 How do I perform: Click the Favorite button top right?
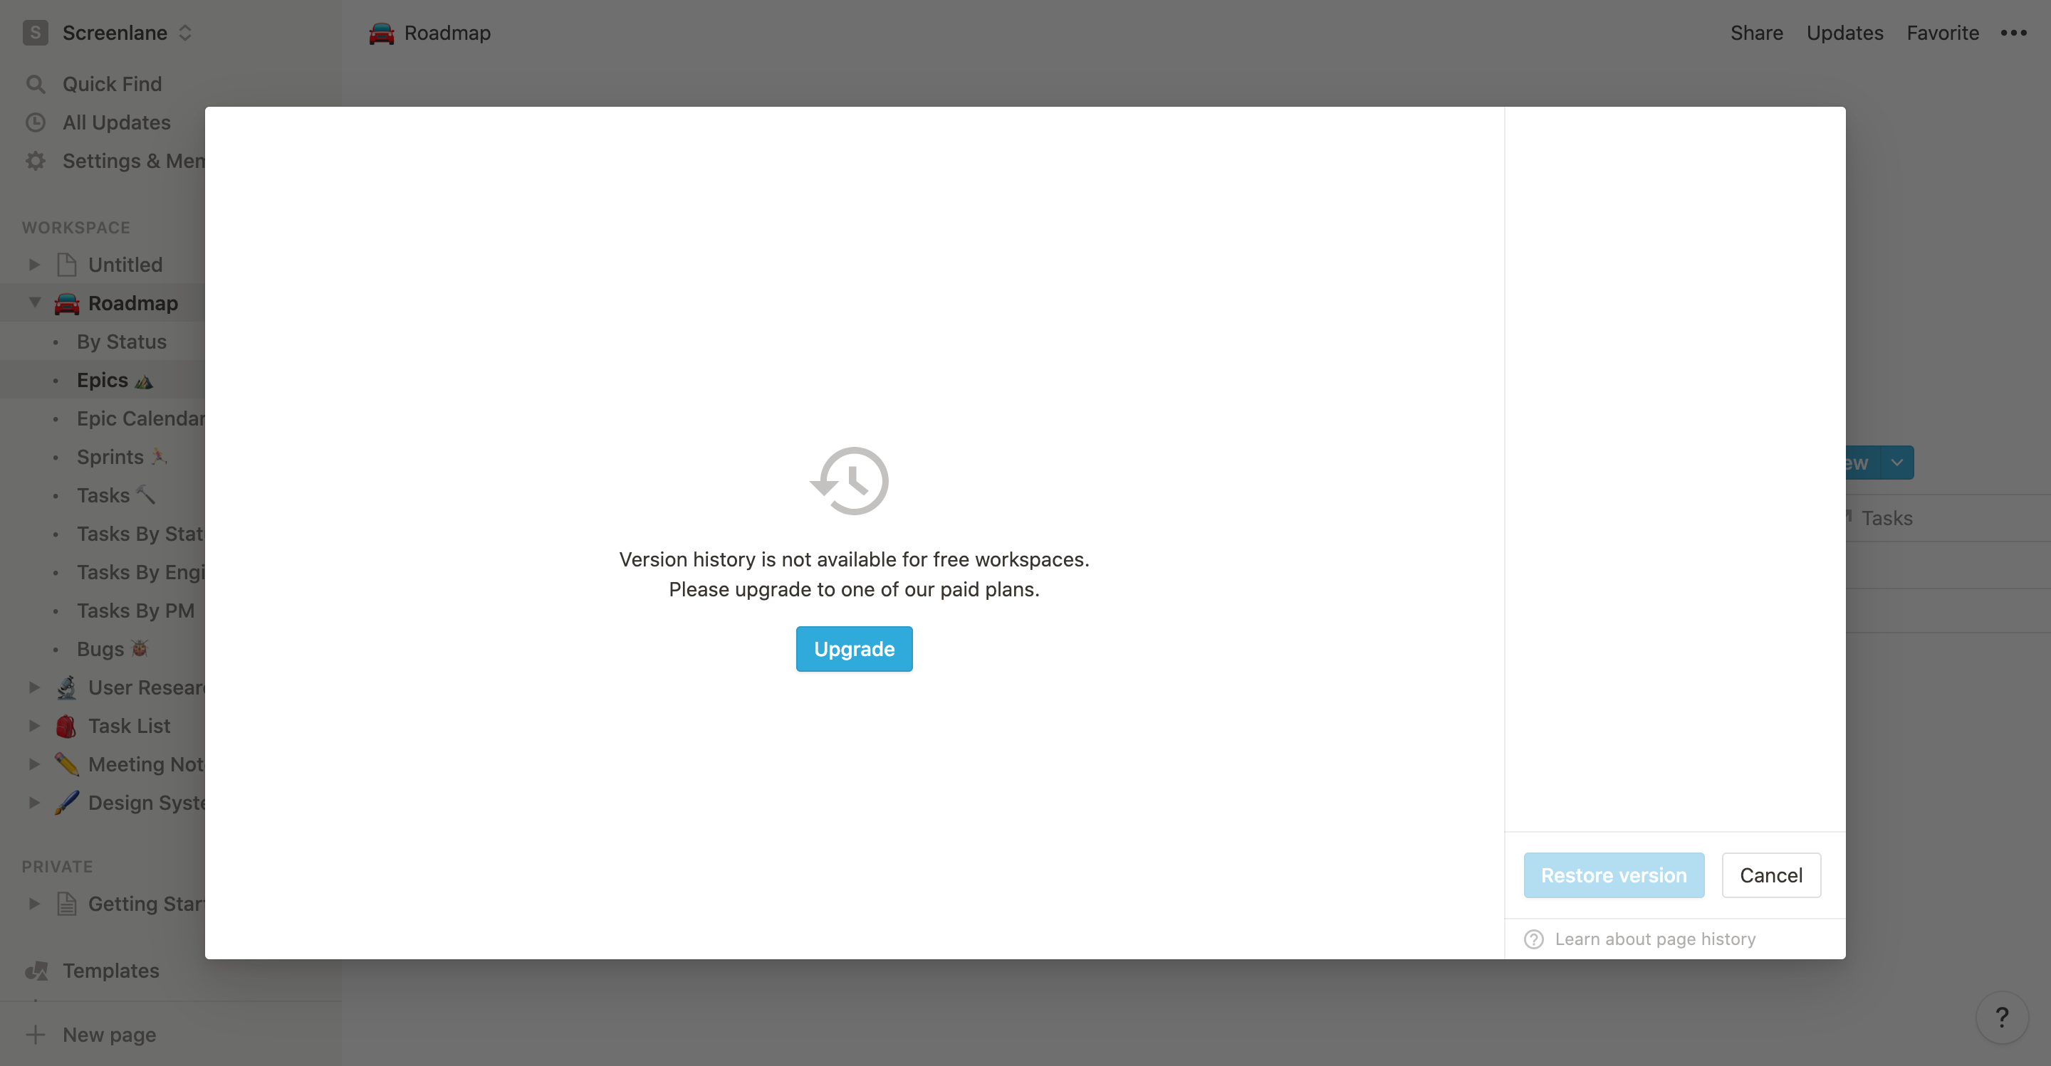(1943, 33)
